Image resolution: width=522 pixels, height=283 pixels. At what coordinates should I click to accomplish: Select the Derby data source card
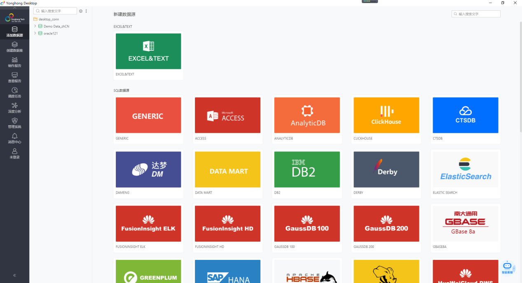(386, 173)
